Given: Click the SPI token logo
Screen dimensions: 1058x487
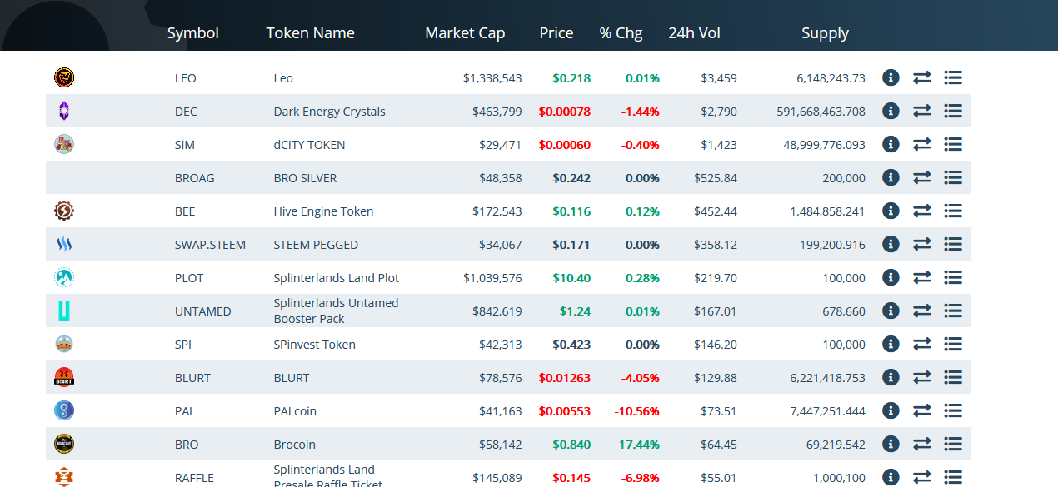Looking at the screenshot, I should tap(64, 344).
